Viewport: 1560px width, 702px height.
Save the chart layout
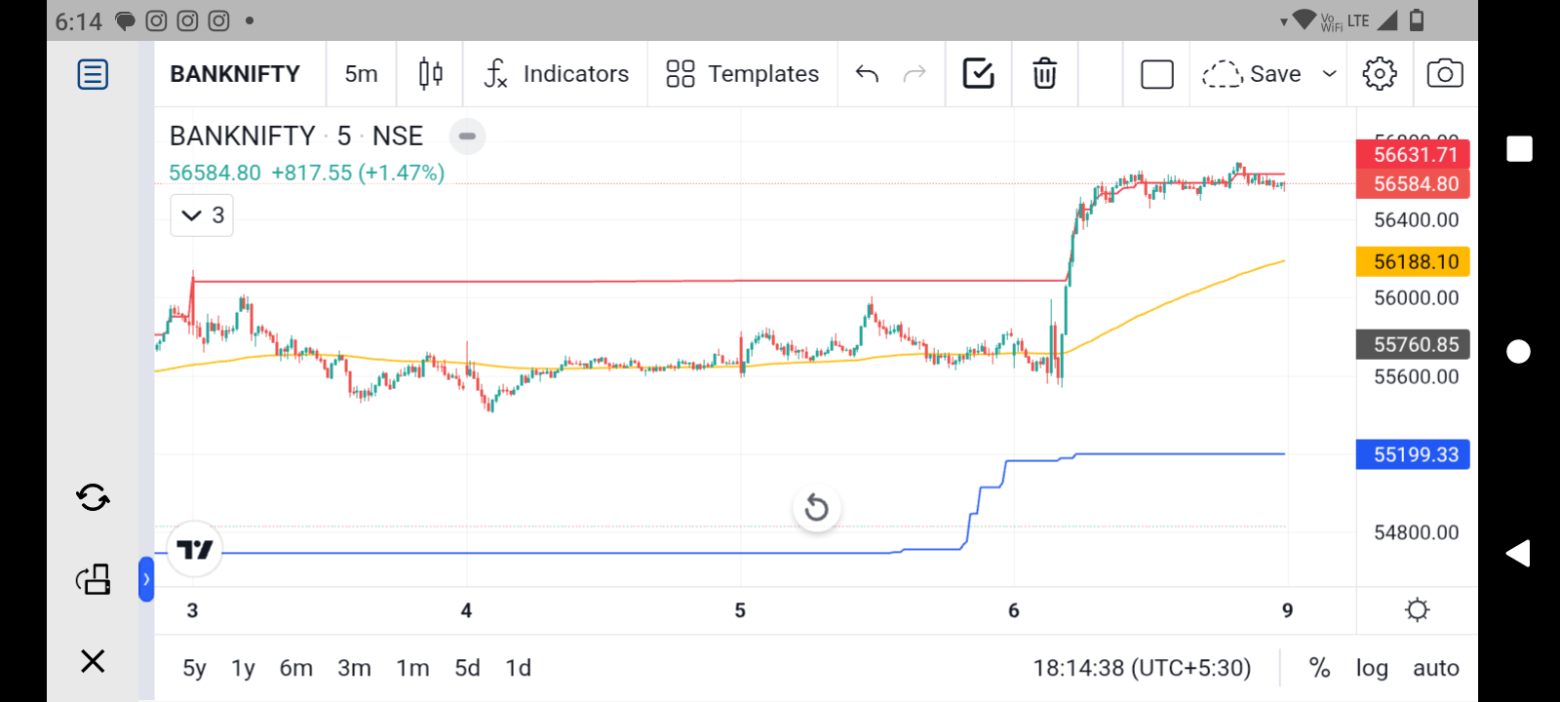coord(1252,74)
